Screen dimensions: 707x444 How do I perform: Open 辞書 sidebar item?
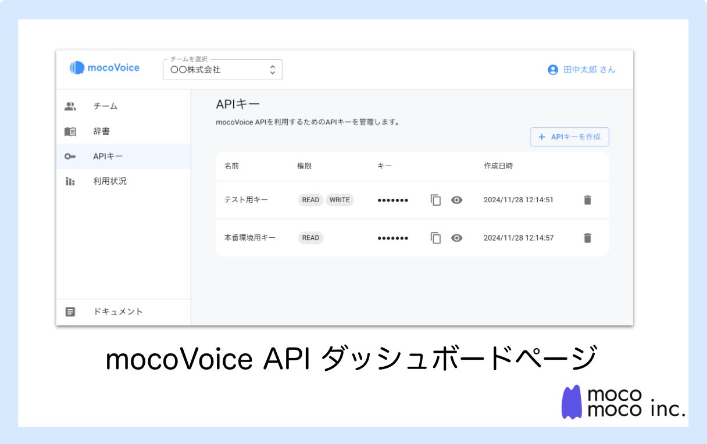[x=123, y=131]
